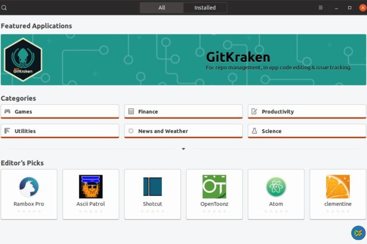Image resolution: width=367 pixels, height=244 pixels.
Task: Open the GitKraken featured banner
Action: (183, 60)
